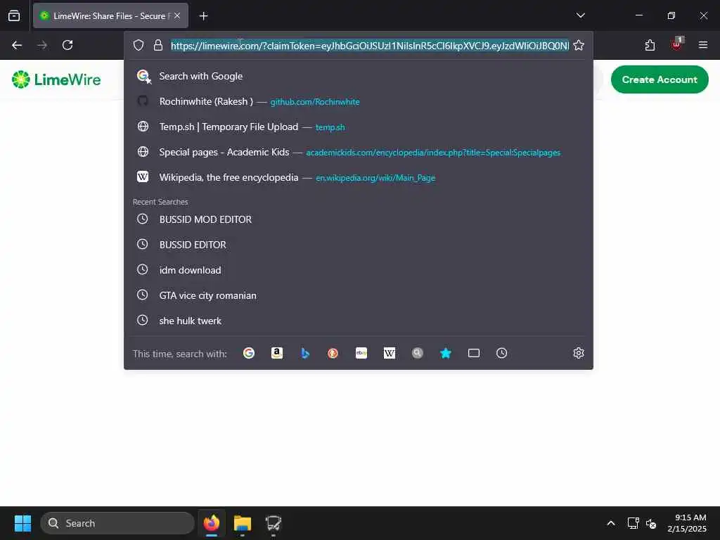The height and width of the screenshot is (540, 720).
Task: Open the Firefox hamburger menu
Action: coord(702,45)
